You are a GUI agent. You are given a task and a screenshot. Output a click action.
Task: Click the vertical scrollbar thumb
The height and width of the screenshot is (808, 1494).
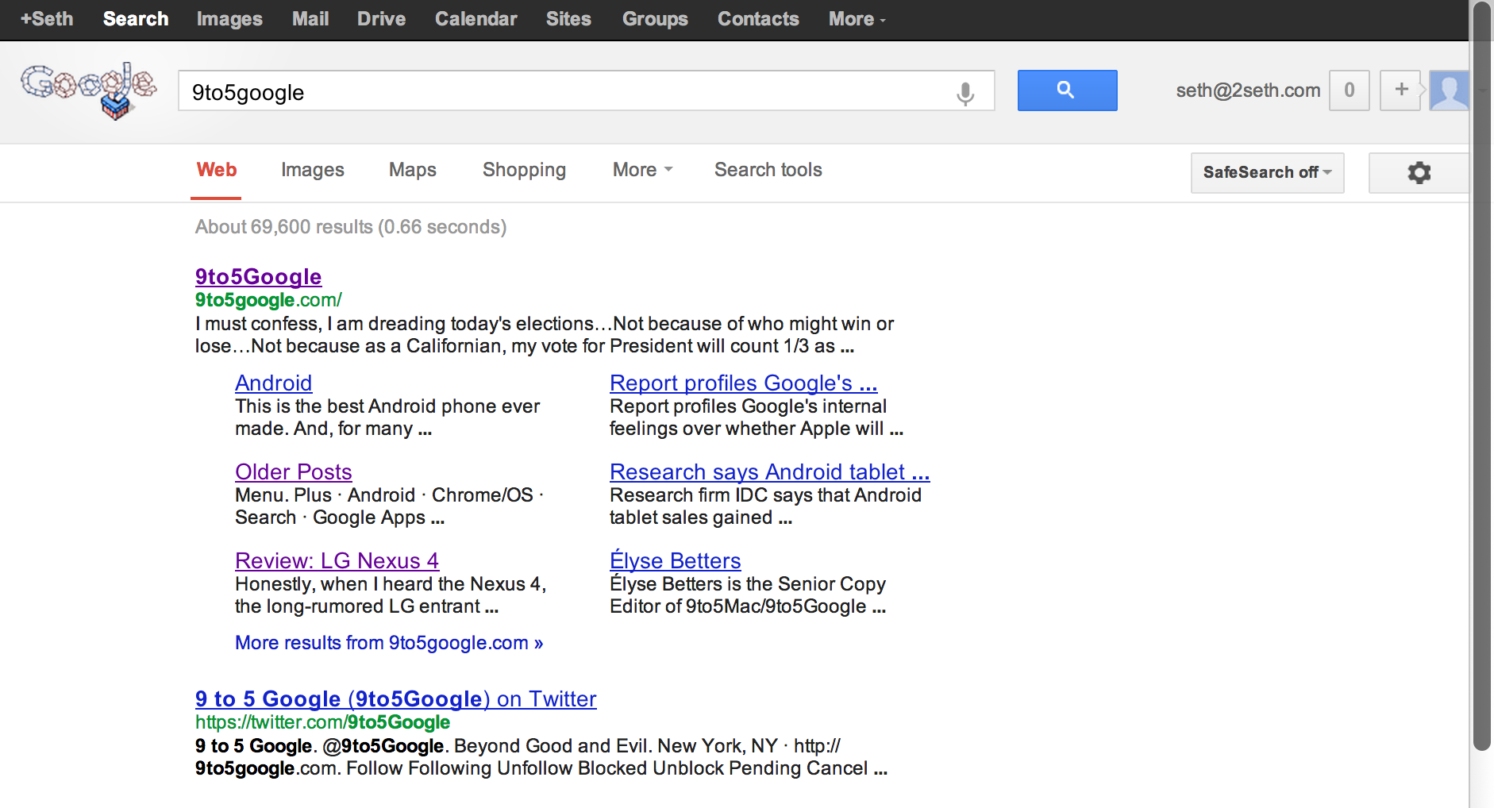1482,377
